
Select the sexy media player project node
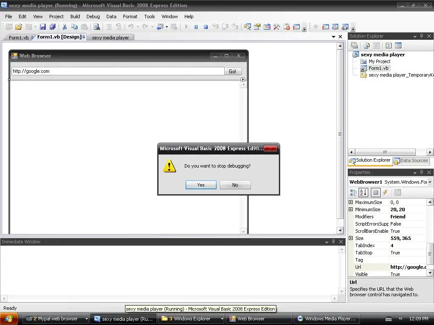click(x=383, y=55)
